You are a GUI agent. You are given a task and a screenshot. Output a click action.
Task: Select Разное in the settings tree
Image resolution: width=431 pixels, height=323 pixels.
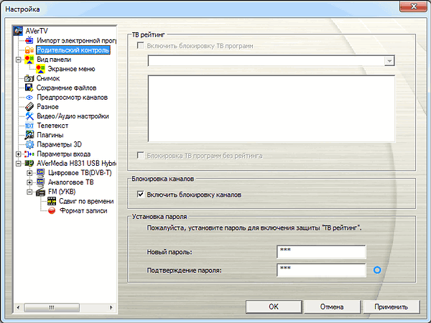[47, 106]
